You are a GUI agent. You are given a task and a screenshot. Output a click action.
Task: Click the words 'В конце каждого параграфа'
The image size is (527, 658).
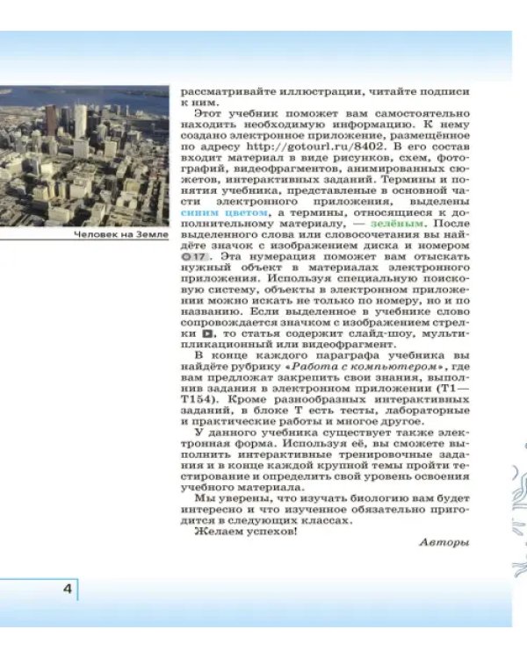288,355
